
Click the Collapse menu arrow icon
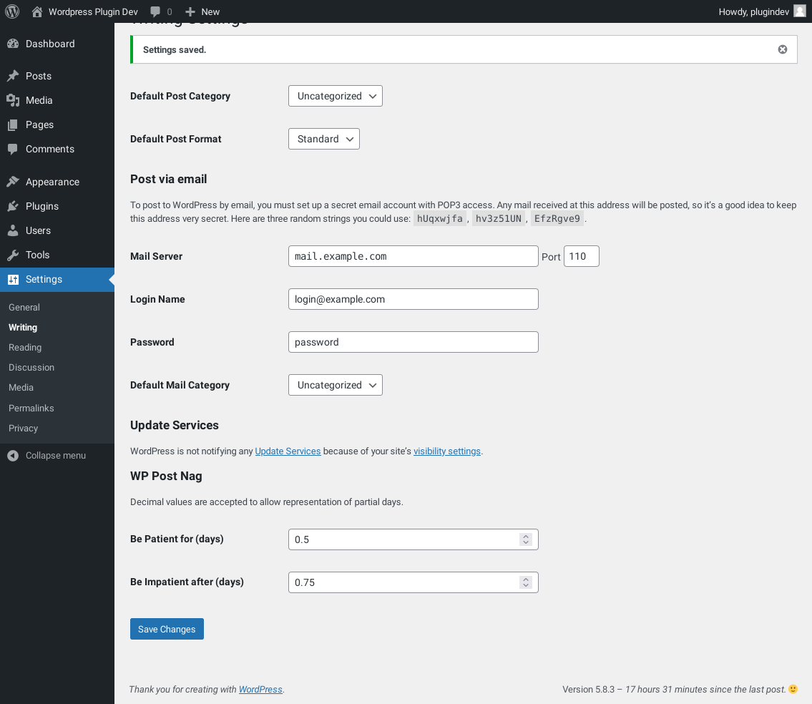coord(13,455)
